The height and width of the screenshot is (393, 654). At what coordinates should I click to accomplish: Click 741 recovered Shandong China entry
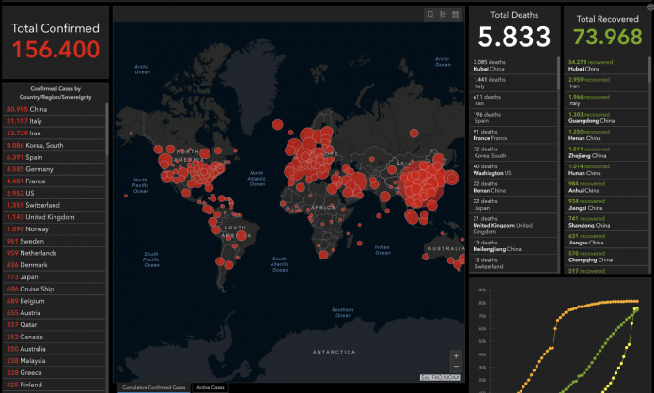coord(606,222)
